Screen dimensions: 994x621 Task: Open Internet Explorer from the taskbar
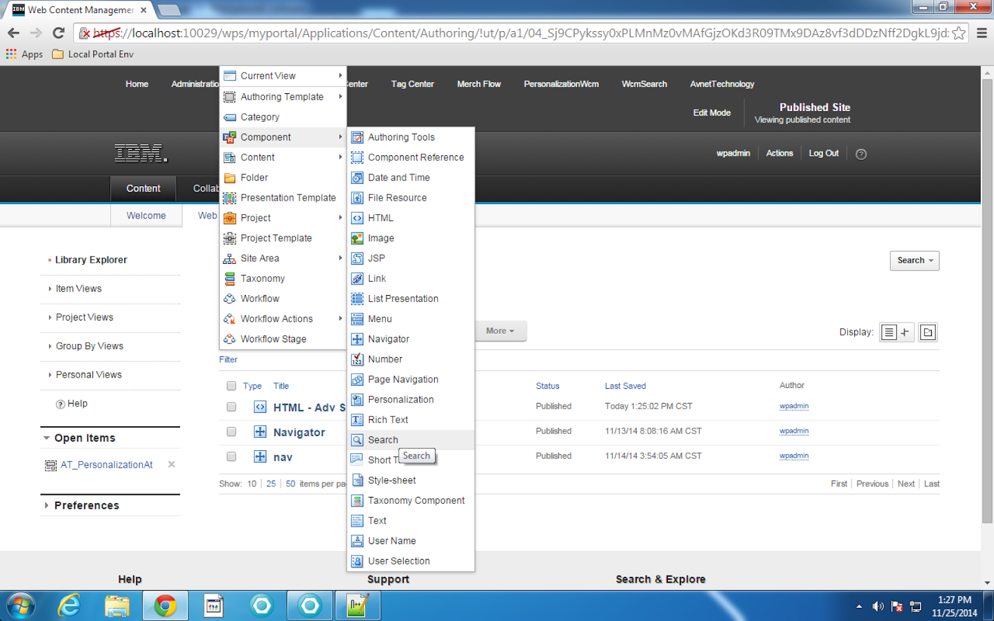point(70,605)
